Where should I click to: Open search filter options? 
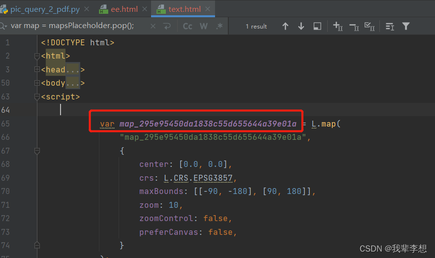point(406,27)
